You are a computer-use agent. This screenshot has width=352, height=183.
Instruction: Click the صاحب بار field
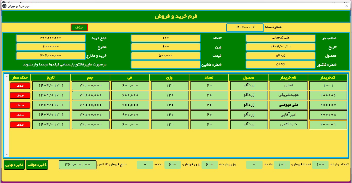point(280,38)
